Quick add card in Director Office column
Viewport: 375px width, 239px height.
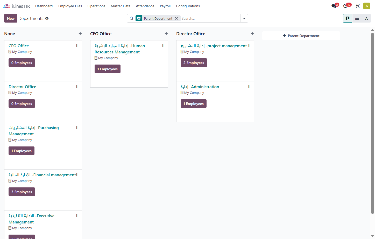pyautogui.click(x=252, y=34)
